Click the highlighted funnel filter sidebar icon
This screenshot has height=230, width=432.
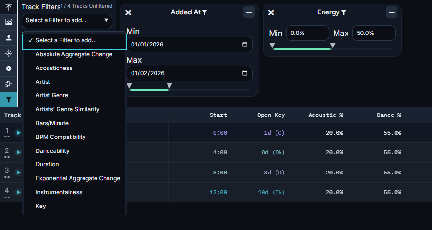click(9, 100)
